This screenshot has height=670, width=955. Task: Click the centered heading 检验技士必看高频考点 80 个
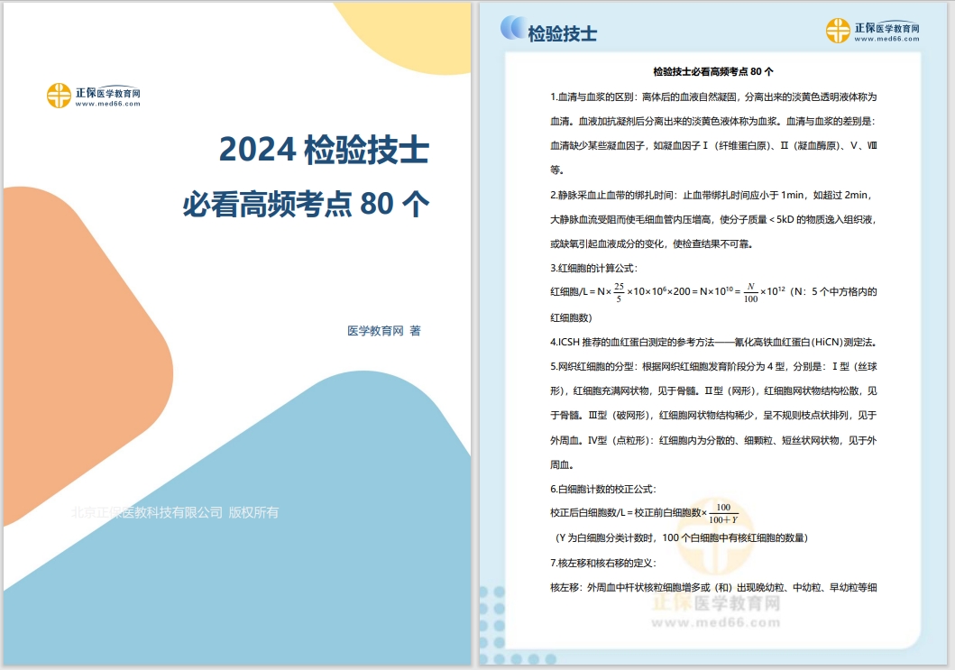pyautogui.click(x=712, y=71)
